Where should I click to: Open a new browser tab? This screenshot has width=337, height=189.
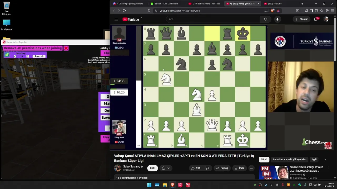[x=302, y=4]
